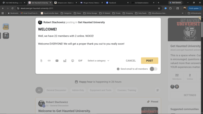Screen dimensions: 203x114
Task: Open Robert Stachowicz avatar on pinned post
Action: tap(41, 104)
